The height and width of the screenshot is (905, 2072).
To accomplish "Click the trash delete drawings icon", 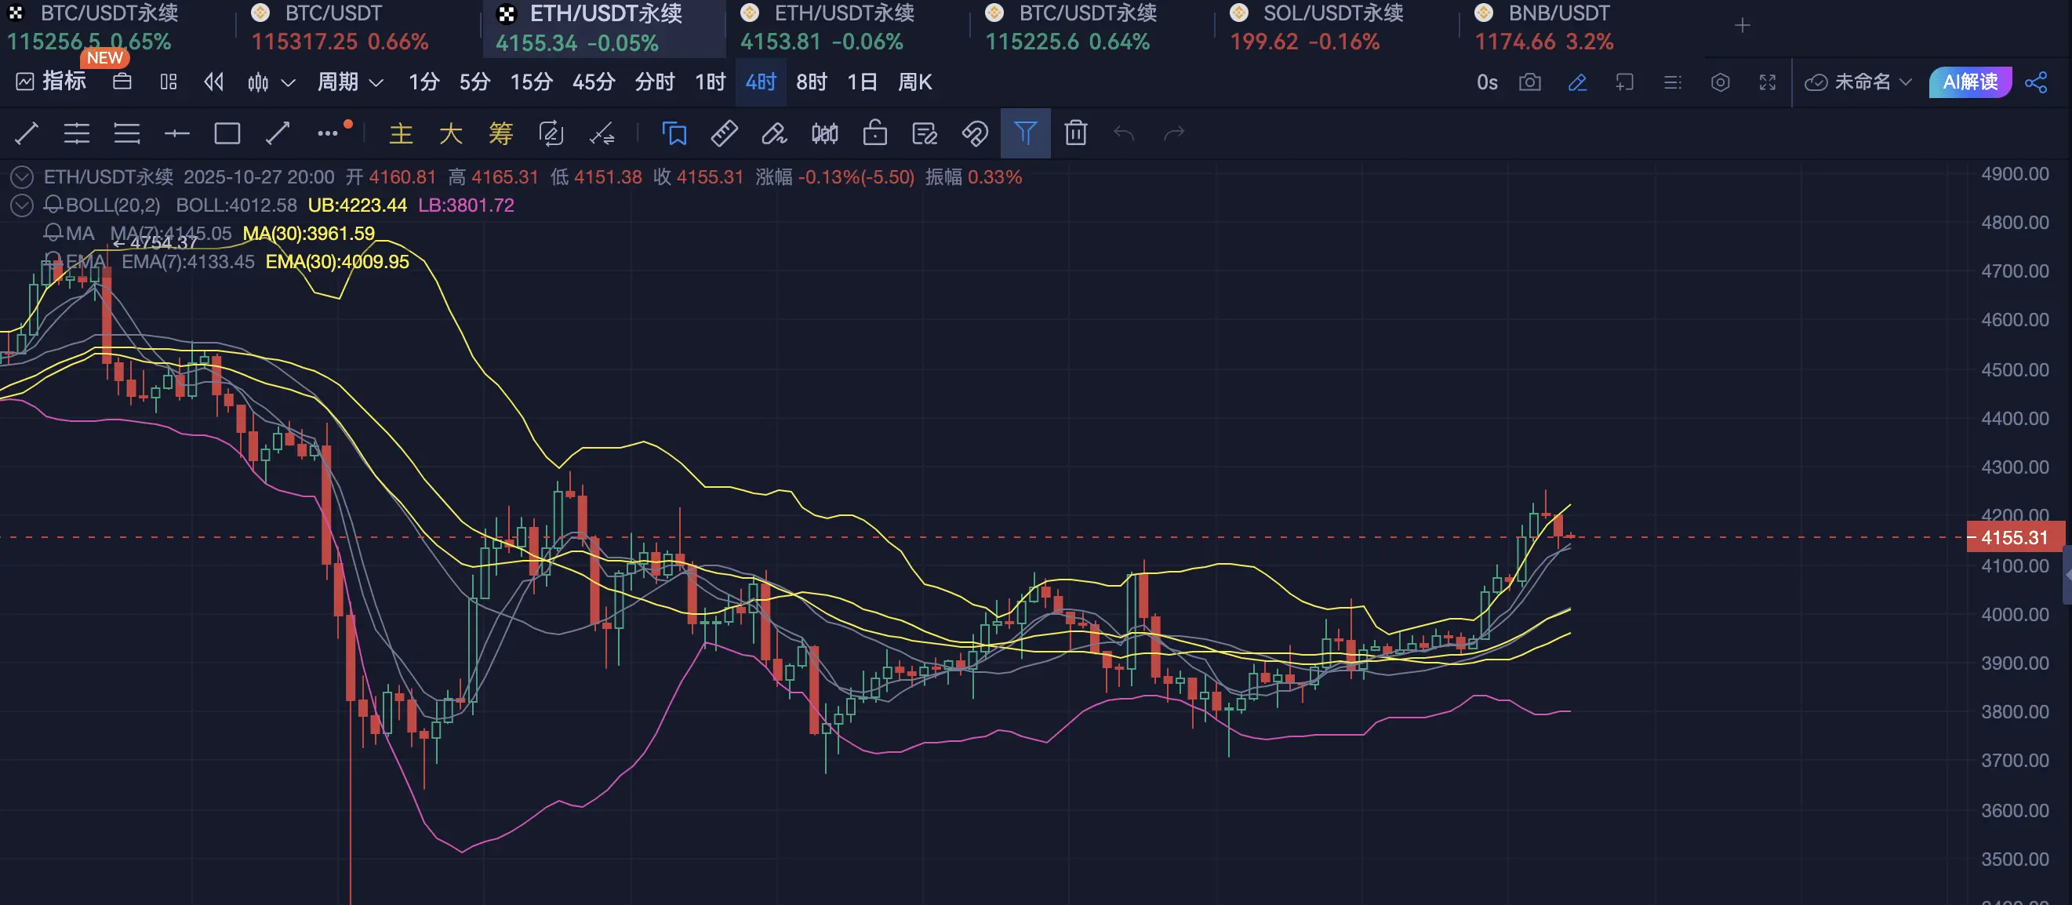I will [x=1075, y=133].
